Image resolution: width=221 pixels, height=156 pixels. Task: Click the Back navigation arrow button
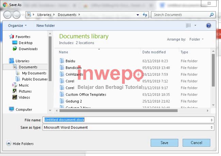[x=7, y=15]
